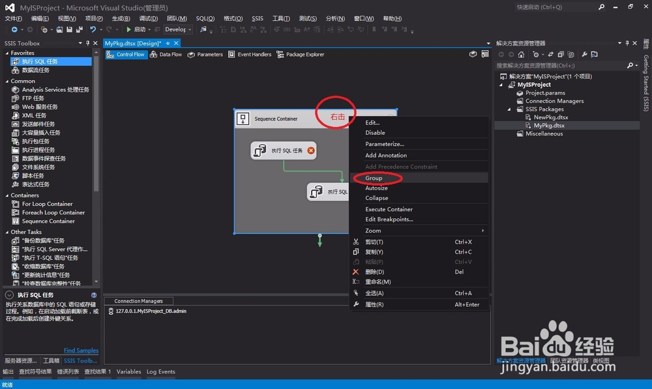Image resolution: width=652 pixels, height=389 pixels.
Task: Open Solution Explorer window options dropdown
Action: [x=619, y=43]
